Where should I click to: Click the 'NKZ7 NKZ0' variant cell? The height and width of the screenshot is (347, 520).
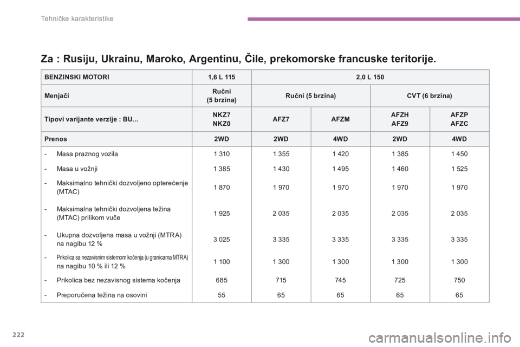pos(222,119)
